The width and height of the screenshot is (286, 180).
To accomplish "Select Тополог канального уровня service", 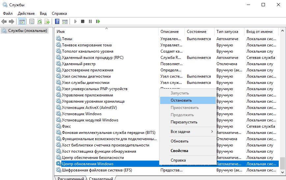I will click(x=88, y=51).
